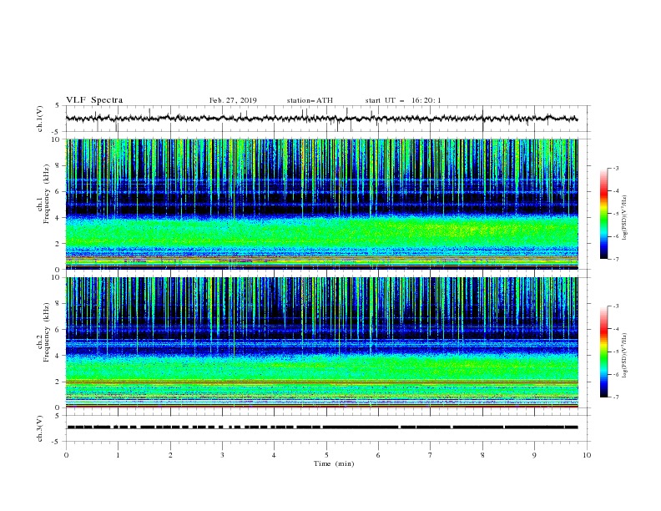Click the ch.1 spectrogram panel
The image size is (661, 511).
click(x=321, y=204)
